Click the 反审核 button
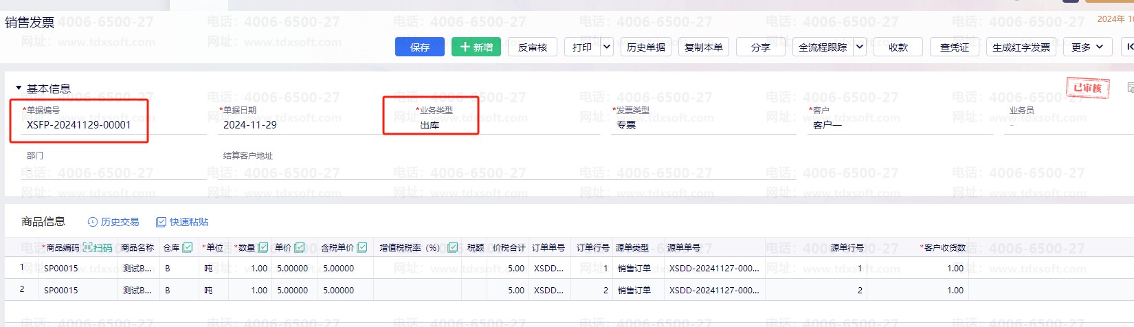 click(533, 47)
